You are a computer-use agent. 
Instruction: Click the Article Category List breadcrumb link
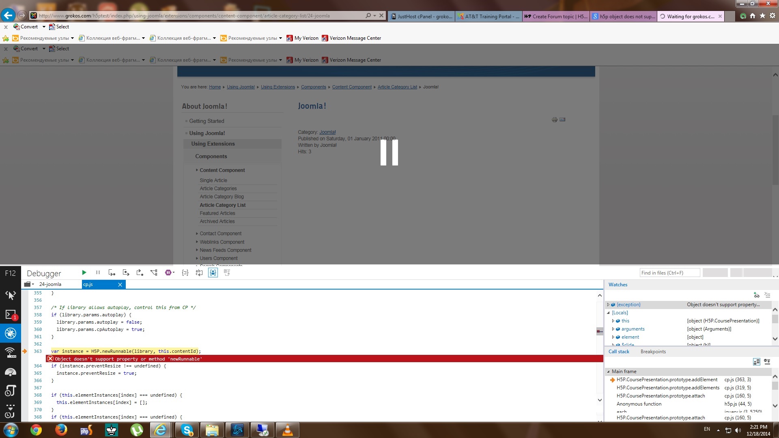point(397,87)
